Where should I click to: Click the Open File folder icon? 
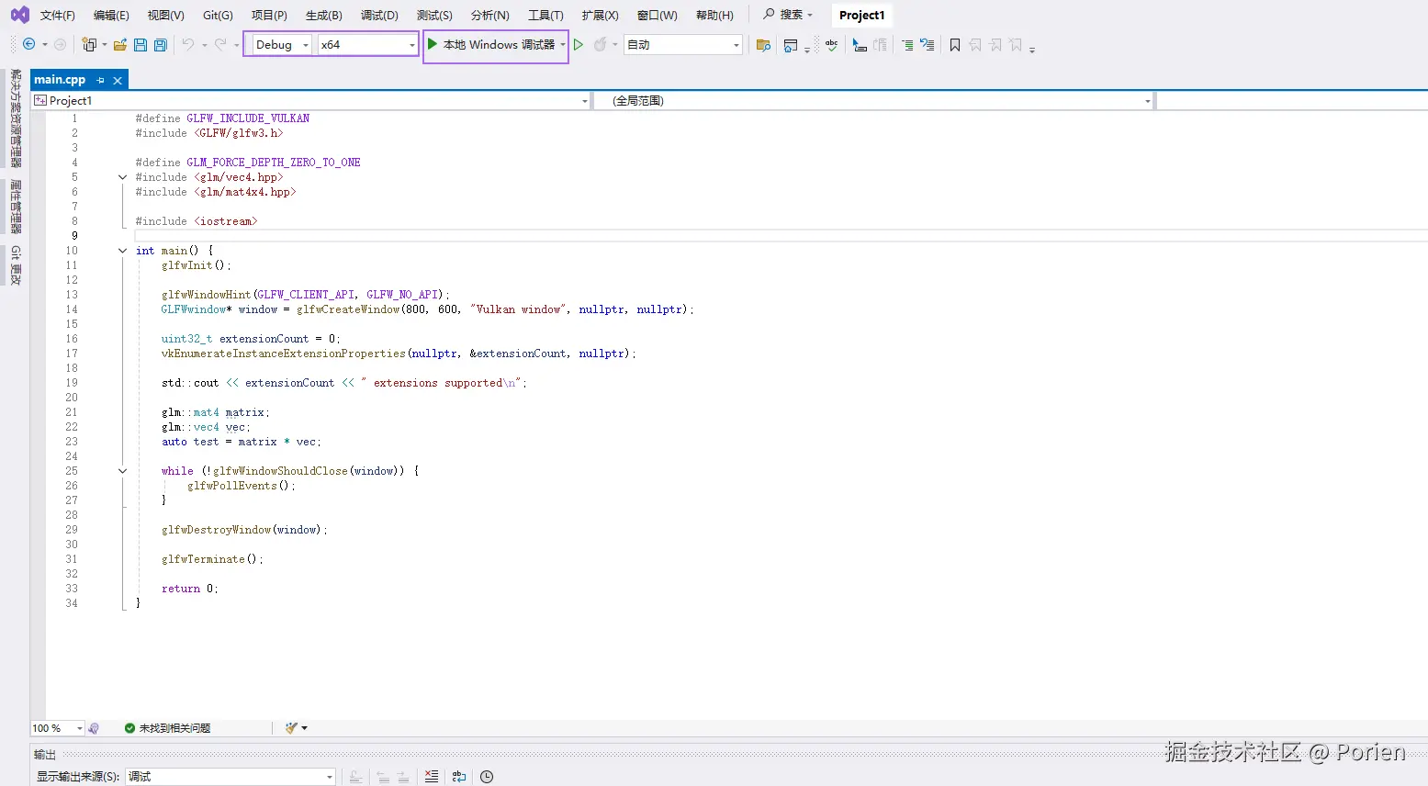(x=119, y=45)
